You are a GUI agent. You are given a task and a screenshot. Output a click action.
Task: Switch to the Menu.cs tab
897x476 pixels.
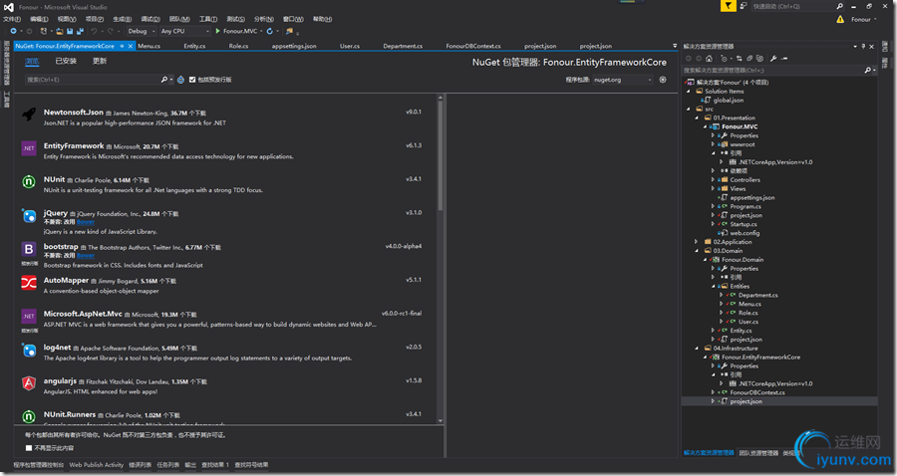click(149, 46)
